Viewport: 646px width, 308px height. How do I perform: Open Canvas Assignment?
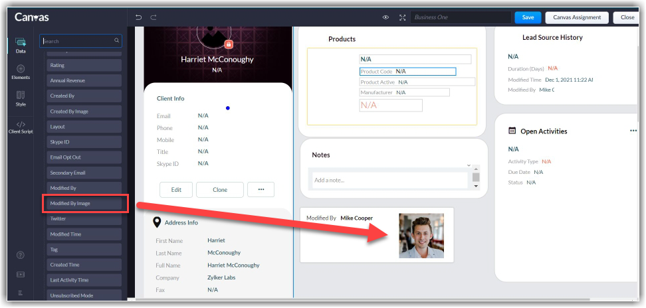coord(577,17)
